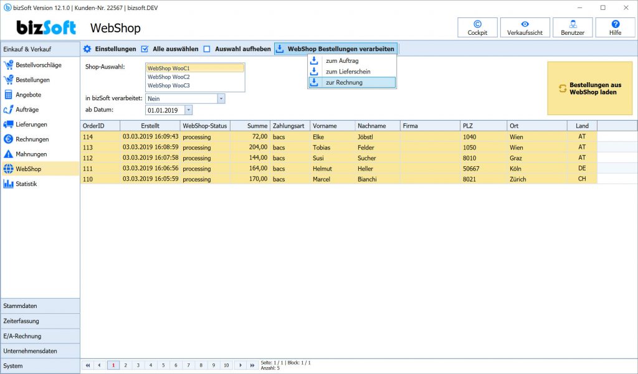Expand the Unternehmensdaten section

pos(40,351)
